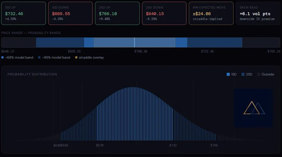Click the +4.59% value in 1SD UP card
The width and height of the screenshot is (282, 157).
coord(11,19)
